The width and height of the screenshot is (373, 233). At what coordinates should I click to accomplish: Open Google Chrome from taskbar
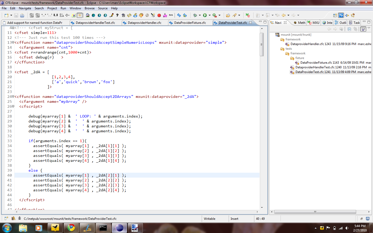(71, 228)
